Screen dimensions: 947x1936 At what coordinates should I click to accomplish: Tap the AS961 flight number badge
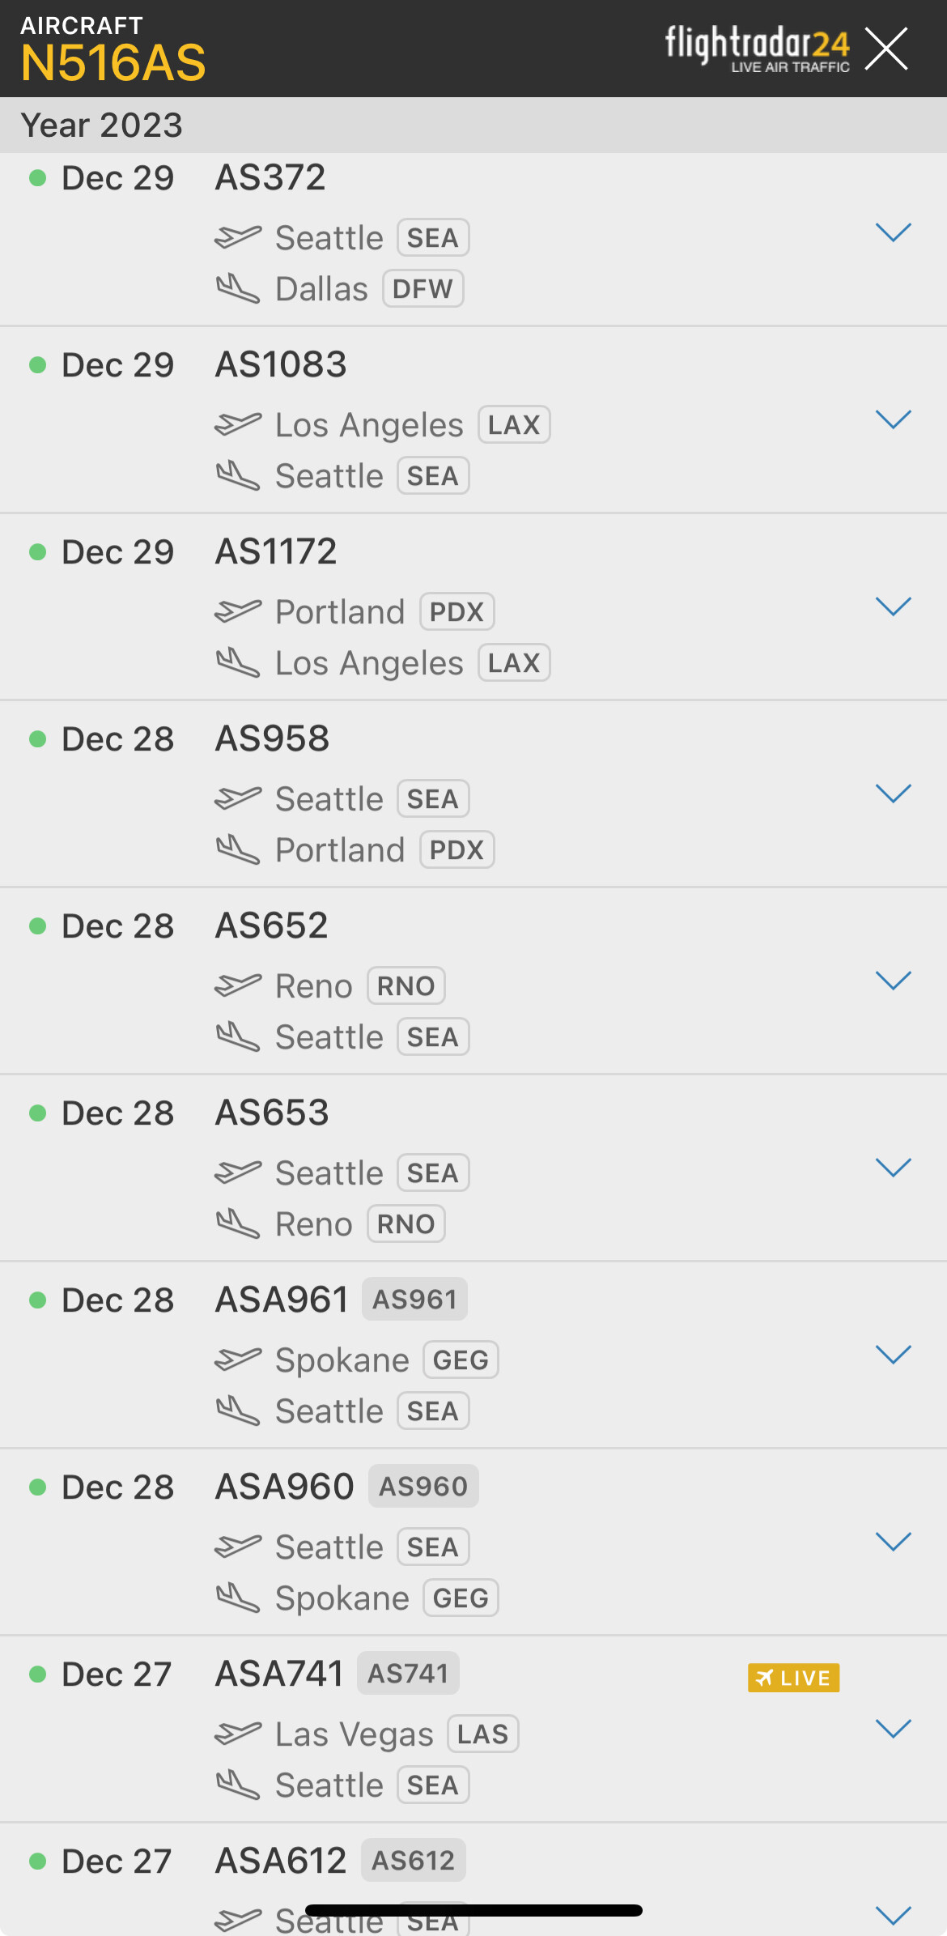414,1300
